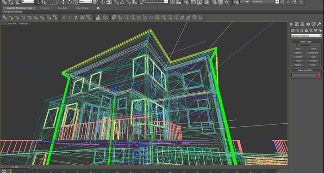324x173 pixels.
Task: Select the Lights category icon
Action: click(302, 30)
